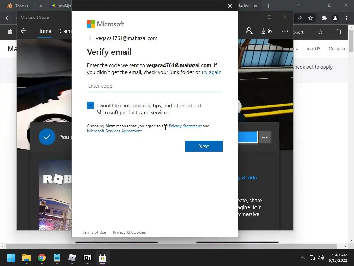Open the downloads queue showing 36
Screen dimensions: 354x266
click(267, 31)
